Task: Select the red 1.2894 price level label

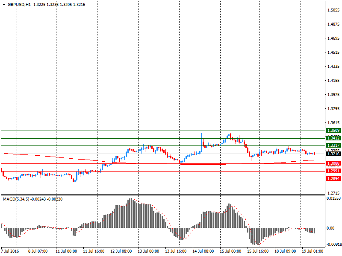Action: click(333, 179)
